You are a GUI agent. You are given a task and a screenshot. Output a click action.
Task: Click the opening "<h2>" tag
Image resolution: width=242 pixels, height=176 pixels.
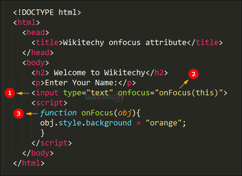click(40, 73)
